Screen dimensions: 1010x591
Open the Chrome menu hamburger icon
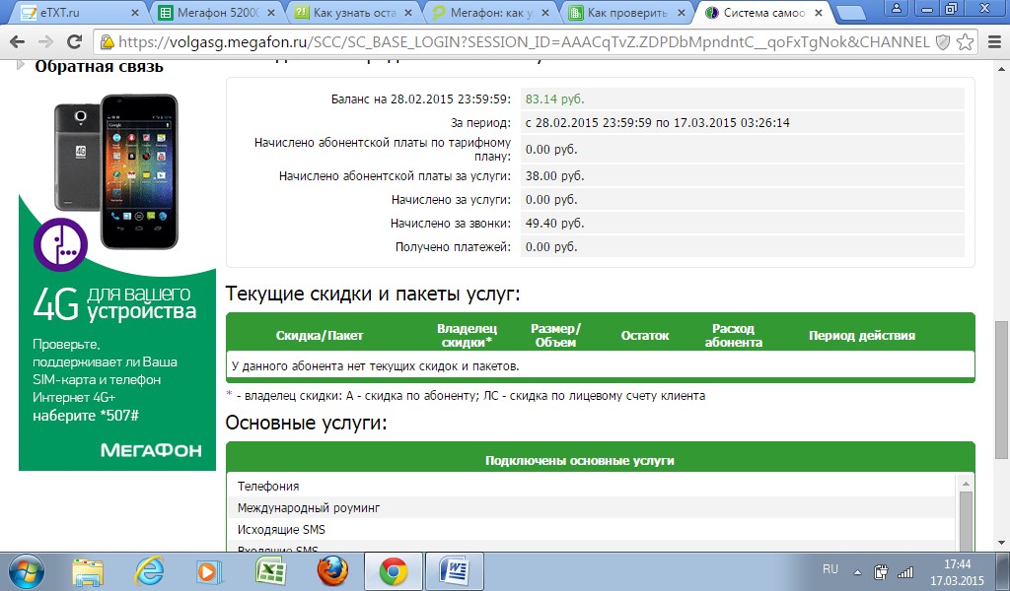click(x=992, y=42)
